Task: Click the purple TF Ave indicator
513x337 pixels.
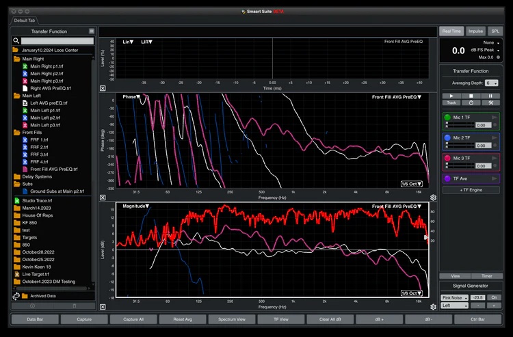Action: click(447, 178)
